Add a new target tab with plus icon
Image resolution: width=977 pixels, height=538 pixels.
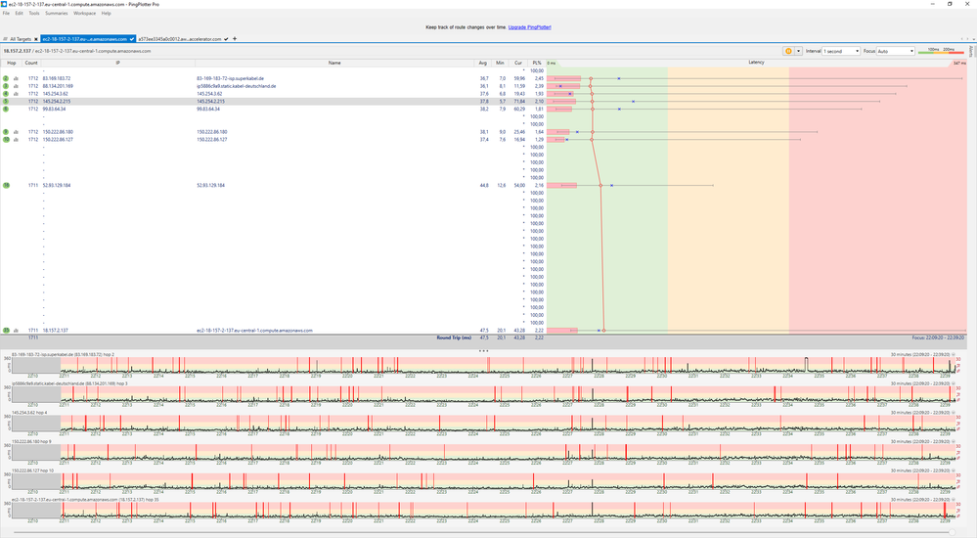[x=235, y=39]
